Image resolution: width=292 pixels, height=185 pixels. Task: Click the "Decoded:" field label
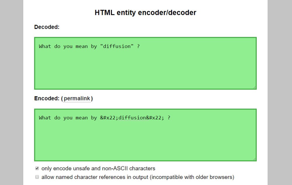click(47, 27)
